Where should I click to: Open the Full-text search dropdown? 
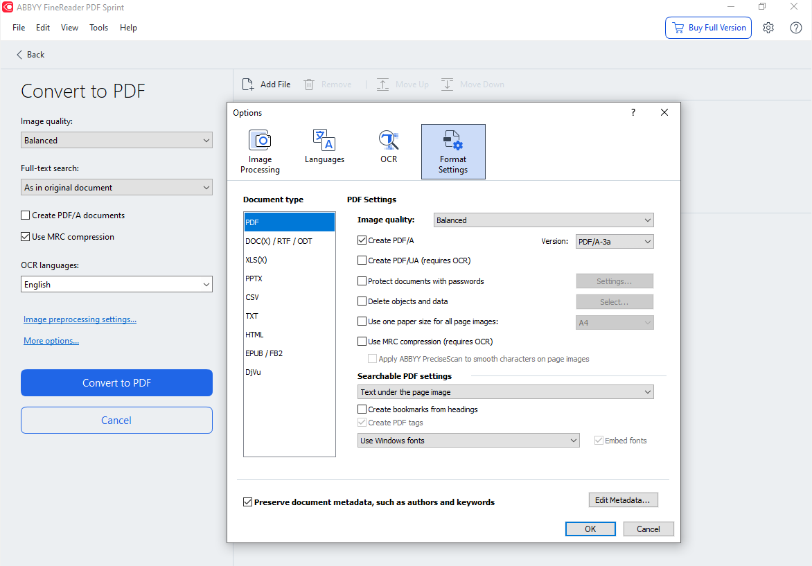(116, 188)
